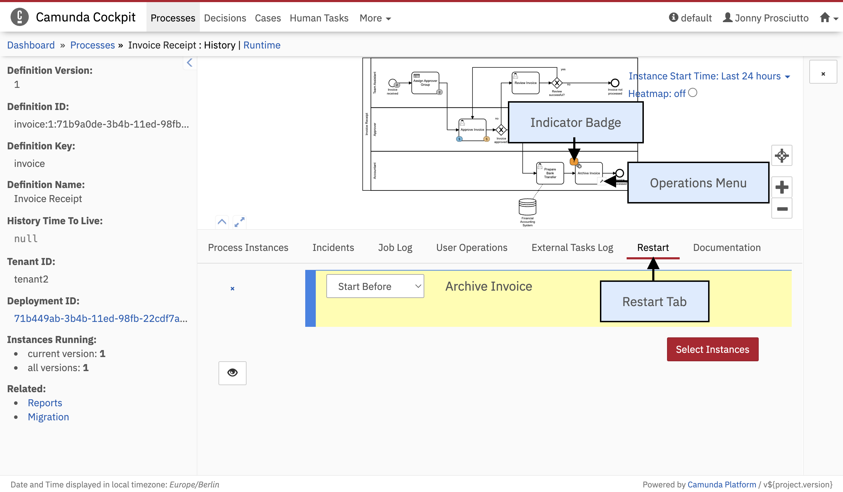Toggle the Heatmap off switch
This screenshot has height=492, width=843.
[693, 93]
